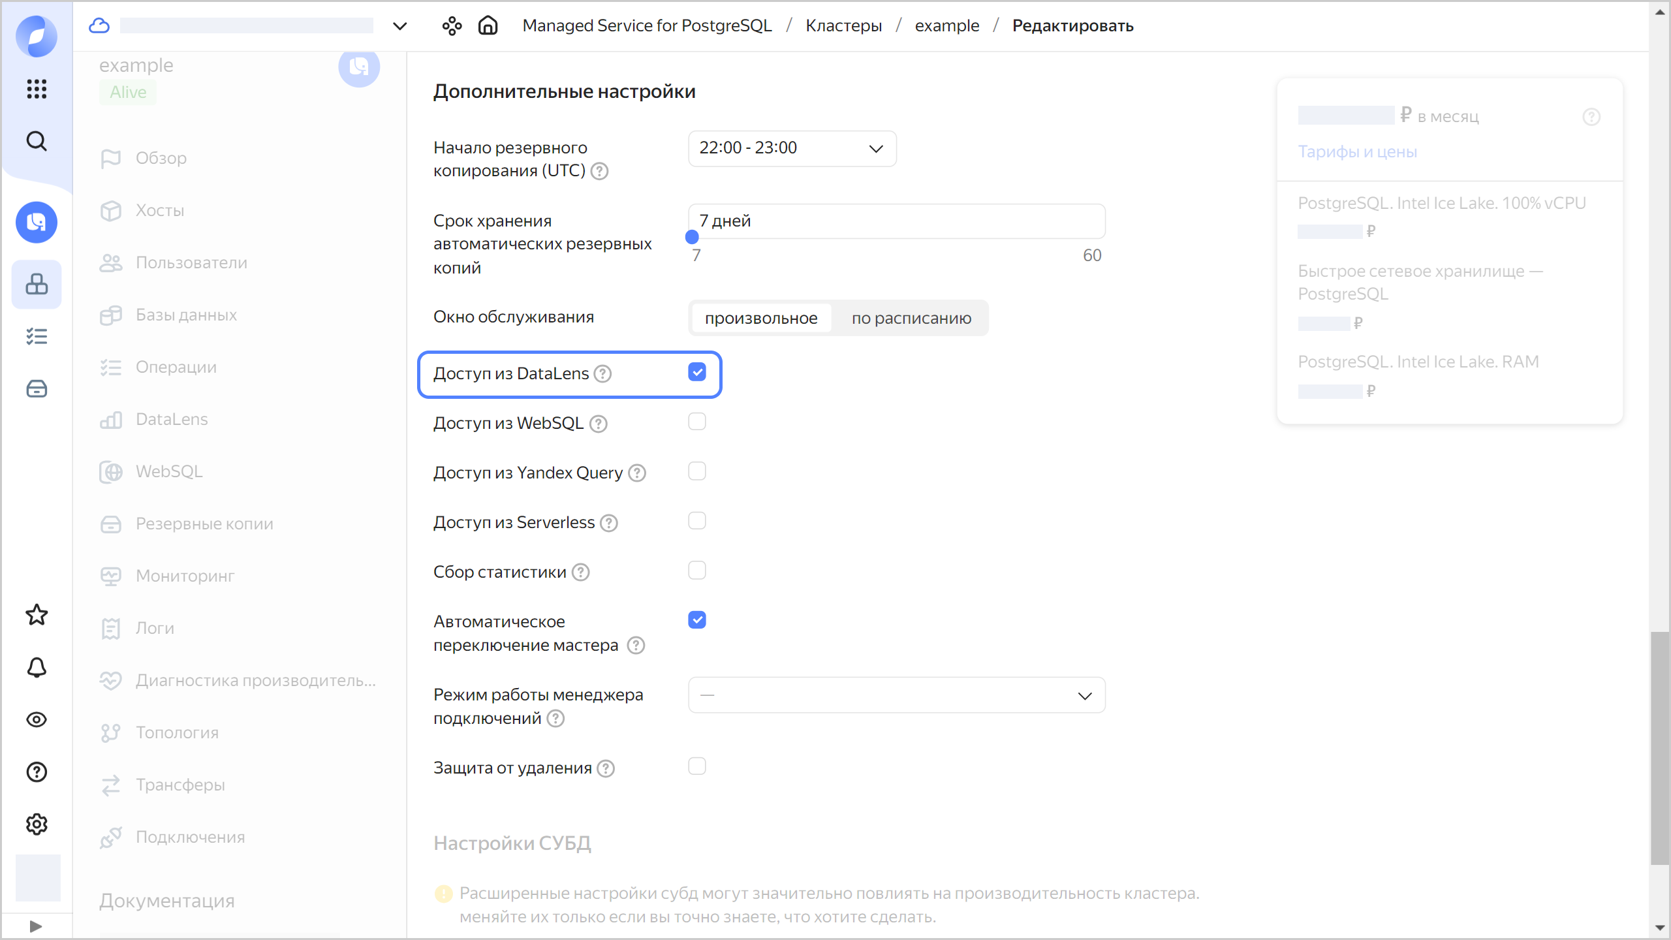Click the search magnifier icon in sidebar
This screenshot has height=940, width=1671.
(37, 141)
